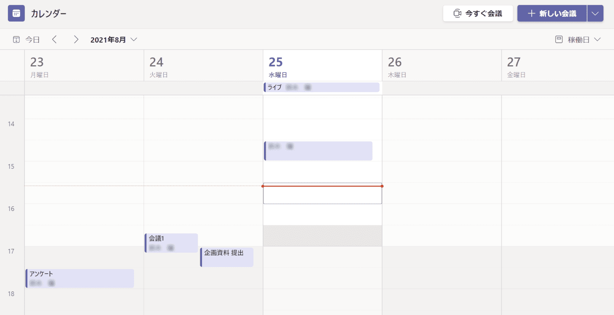
Task: Open the 2021年8月 month picker
Action: [113, 40]
